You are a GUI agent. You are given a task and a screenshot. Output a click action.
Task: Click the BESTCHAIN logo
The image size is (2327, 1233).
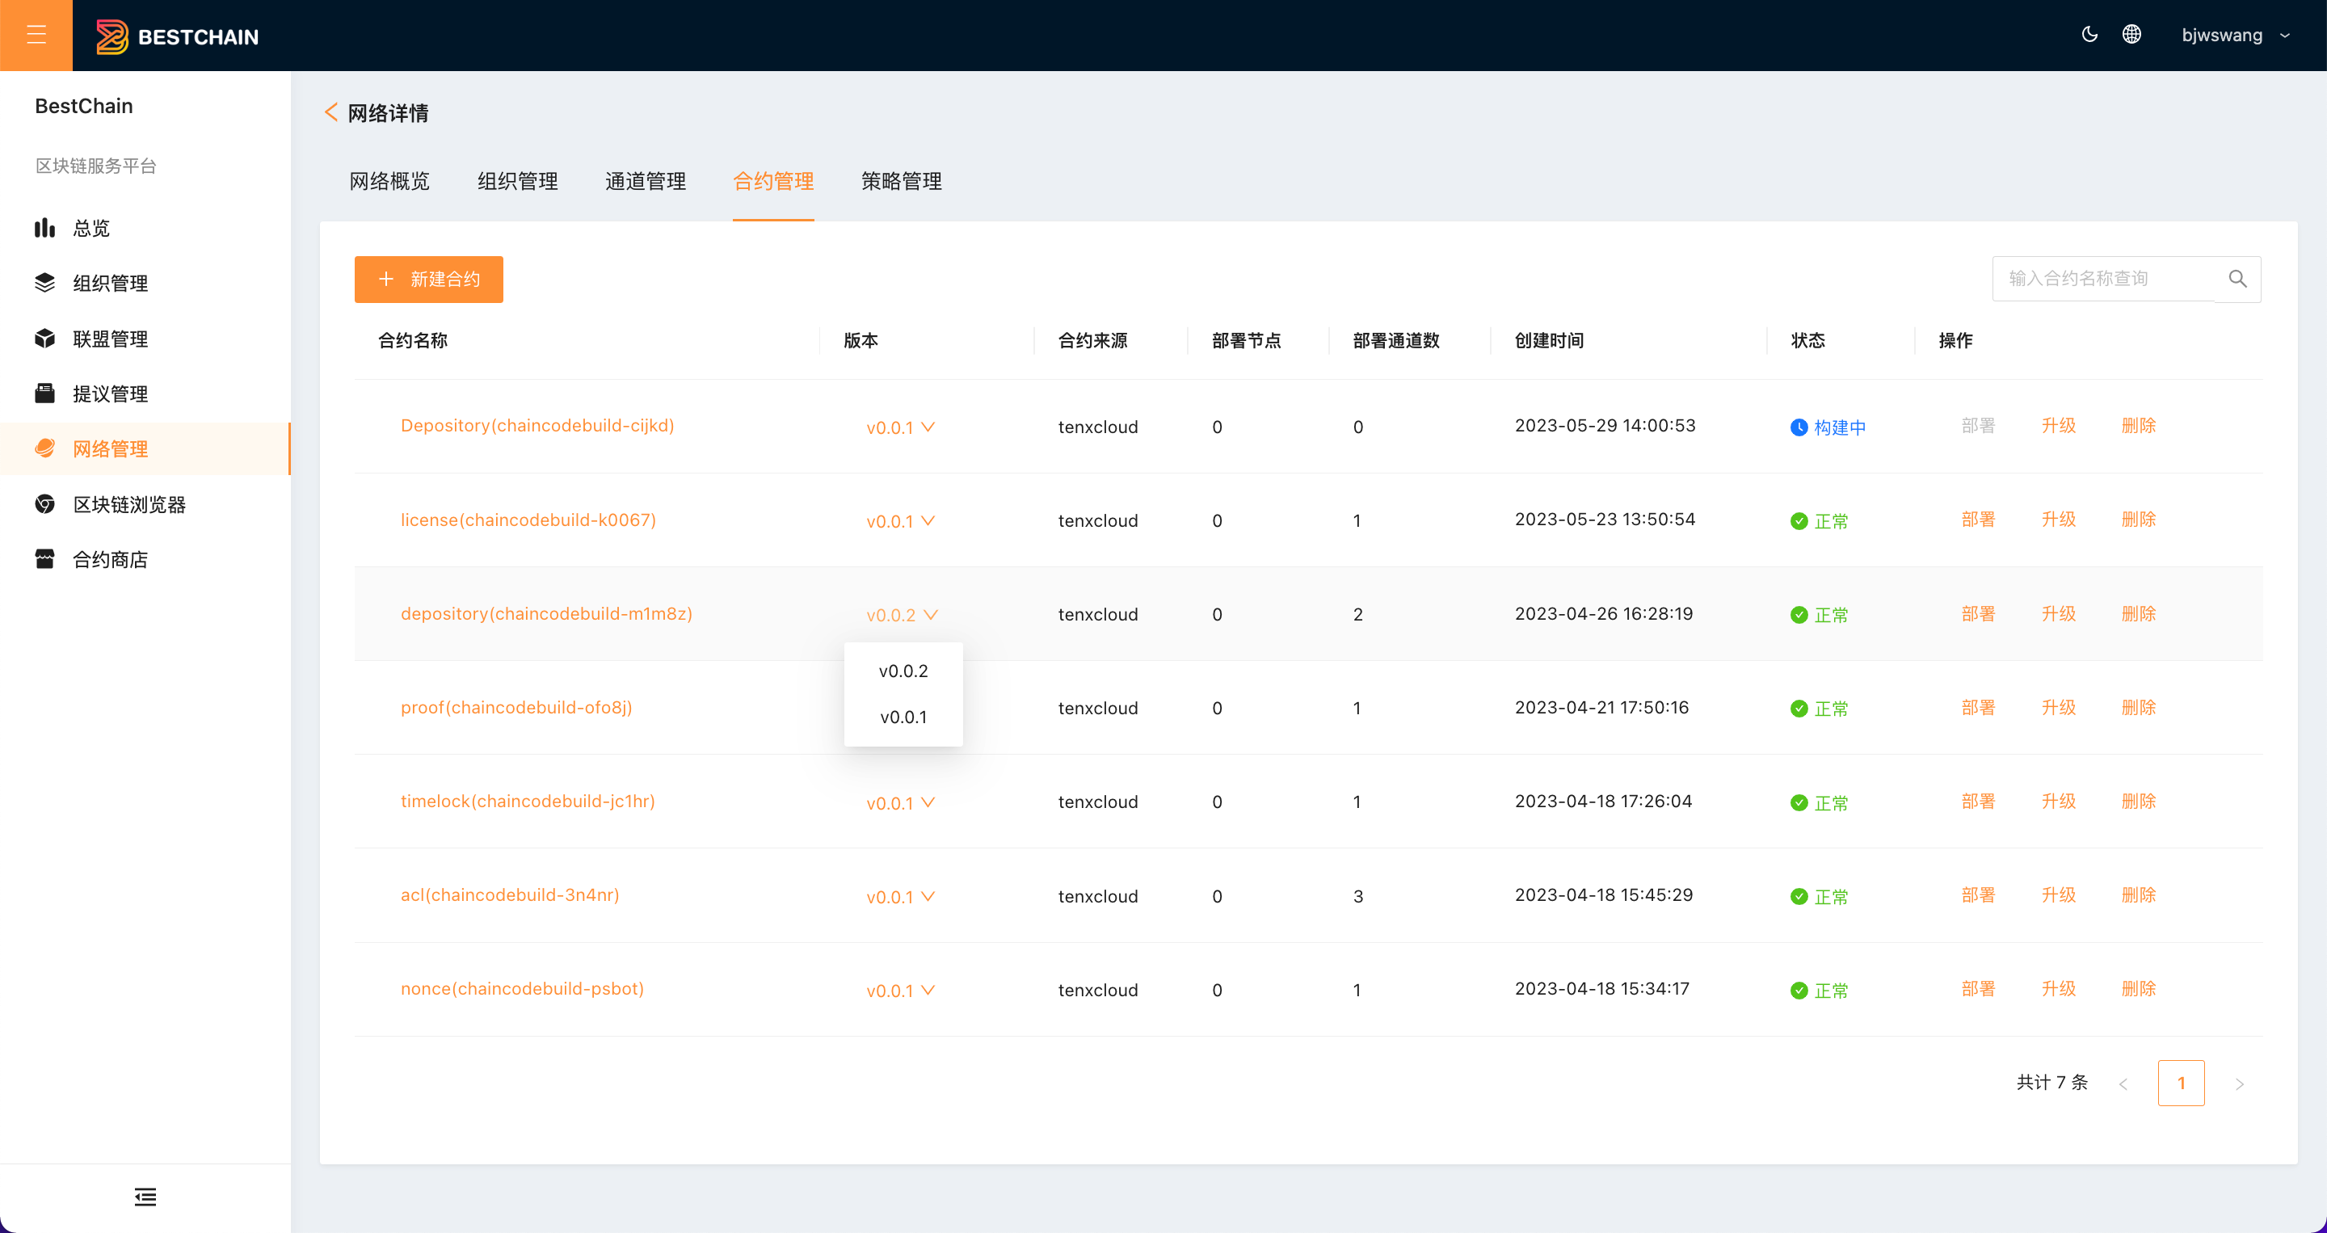click(177, 36)
